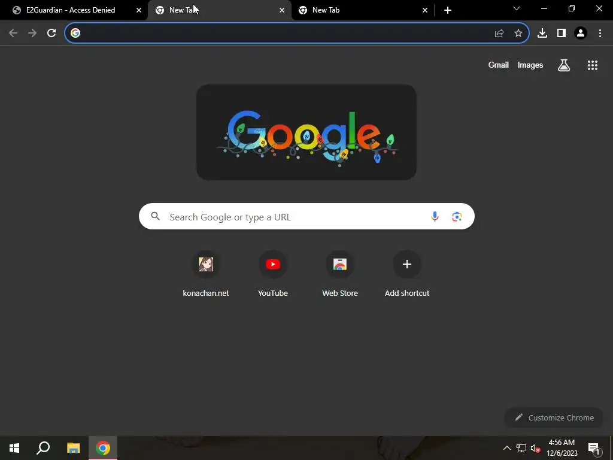Search by image with Google Lens icon
This screenshot has width=613, height=460.
click(x=457, y=216)
